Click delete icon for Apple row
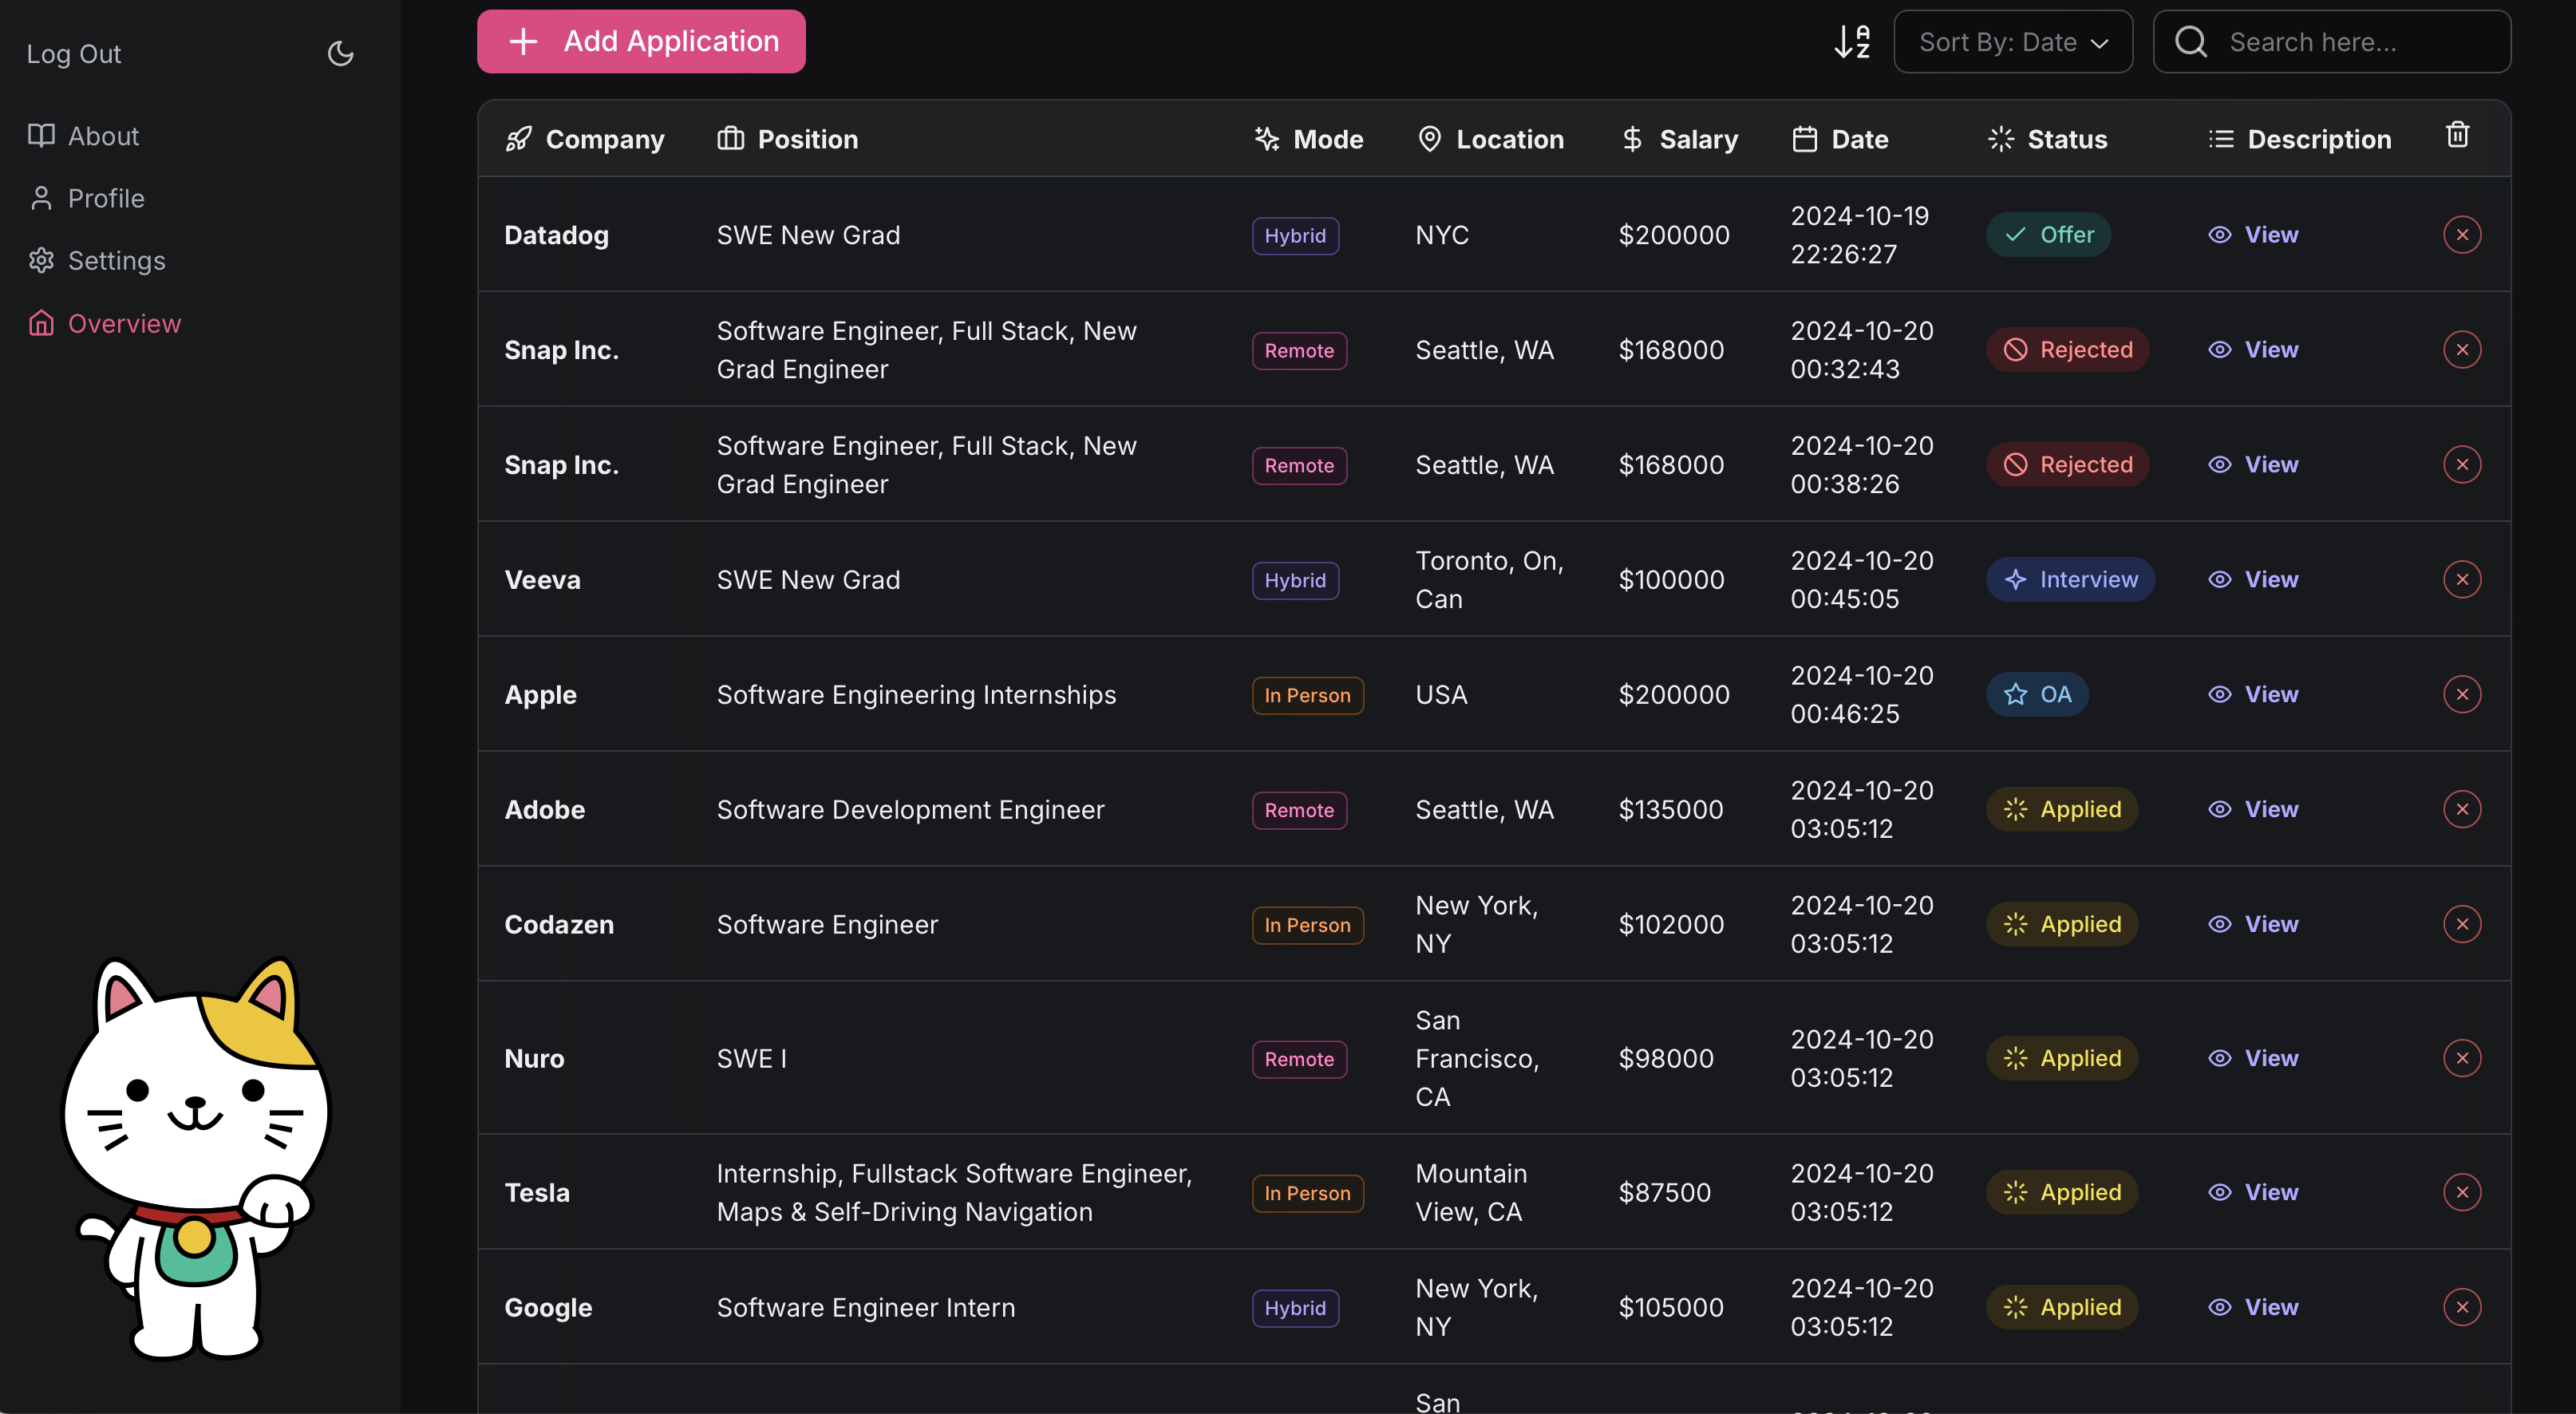2576x1414 pixels. (x=2461, y=695)
